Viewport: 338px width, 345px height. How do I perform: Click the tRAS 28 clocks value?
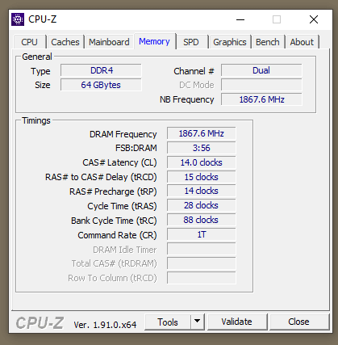coord(202,206)
